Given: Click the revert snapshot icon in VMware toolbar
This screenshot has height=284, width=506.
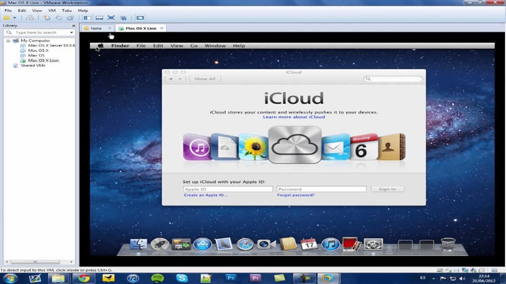Looking at the screenshot, I should coord(59,18).
